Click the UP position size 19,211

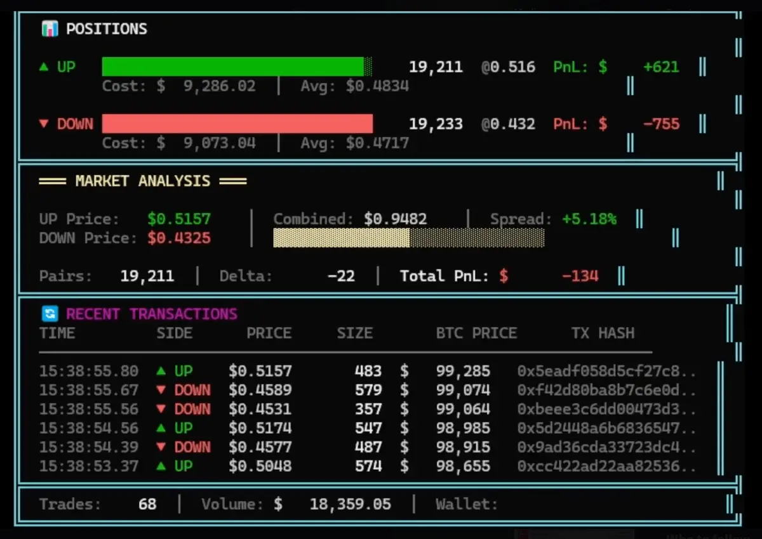436,67
